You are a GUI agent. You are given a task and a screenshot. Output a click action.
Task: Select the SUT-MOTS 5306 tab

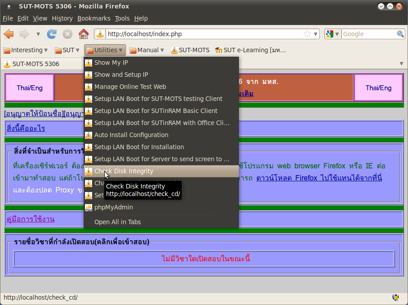pos(42,64)
